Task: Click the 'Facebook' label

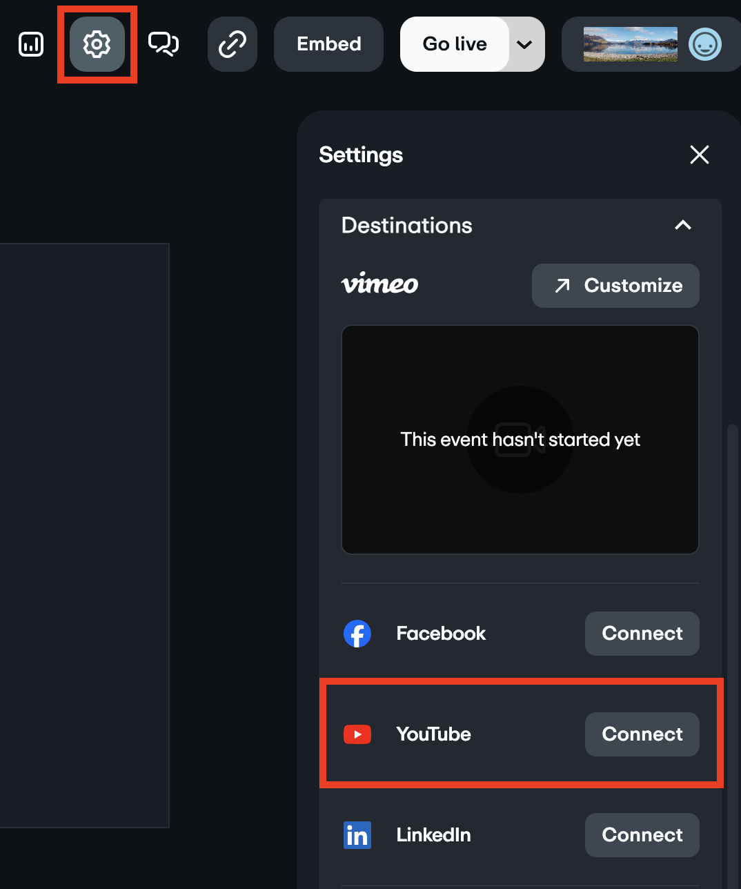Action: click(441, 634)
